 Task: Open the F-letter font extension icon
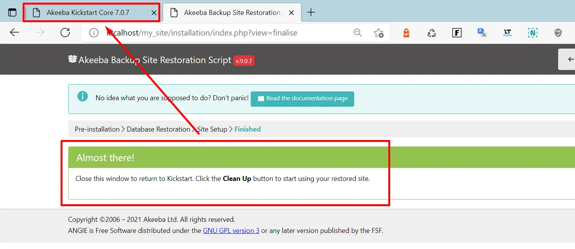(x=457, y=33)
